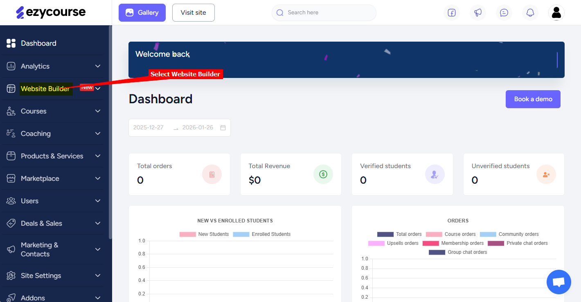Click the Users sidebar icon
581x302 pixels.
coord(11,201)
